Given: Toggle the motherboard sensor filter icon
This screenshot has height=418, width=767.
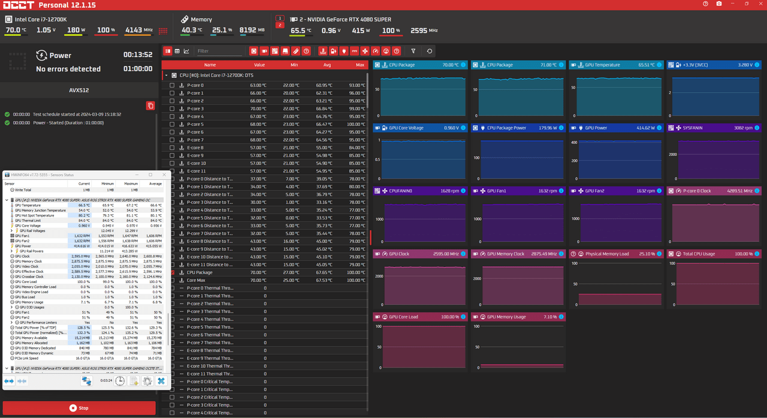Looking at the screenshot, I should pos(275,51).
